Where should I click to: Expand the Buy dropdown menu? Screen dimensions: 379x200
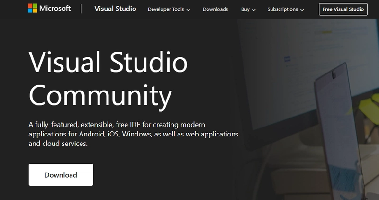pyautogui.click(x=248, y=9)
